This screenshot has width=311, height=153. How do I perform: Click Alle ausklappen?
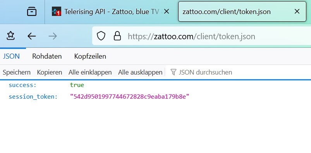pos(140,72)
